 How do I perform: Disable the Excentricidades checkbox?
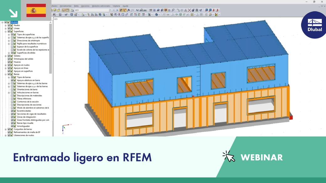point(12,111)
